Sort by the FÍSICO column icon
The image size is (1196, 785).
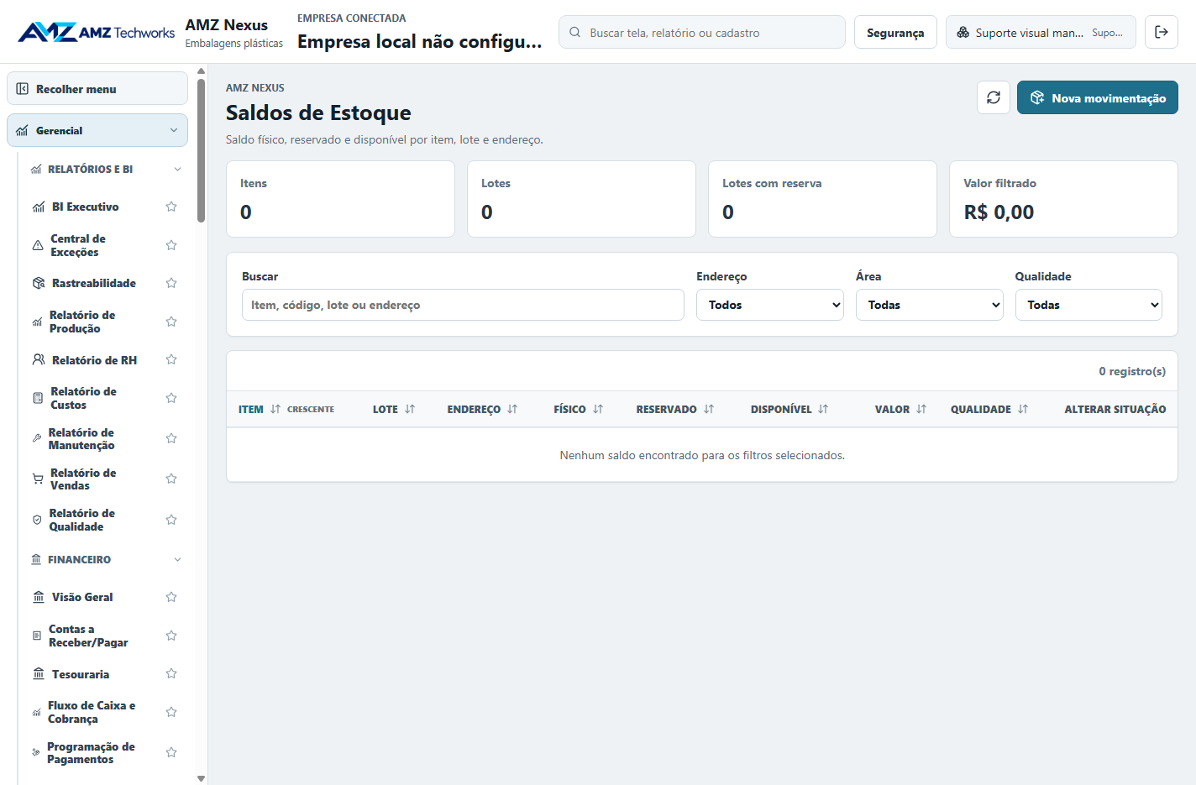[x=598, y=409]
